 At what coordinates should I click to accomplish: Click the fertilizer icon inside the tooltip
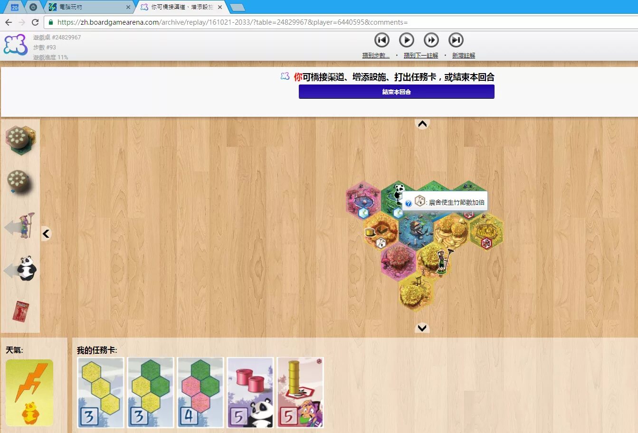[419, 201]
